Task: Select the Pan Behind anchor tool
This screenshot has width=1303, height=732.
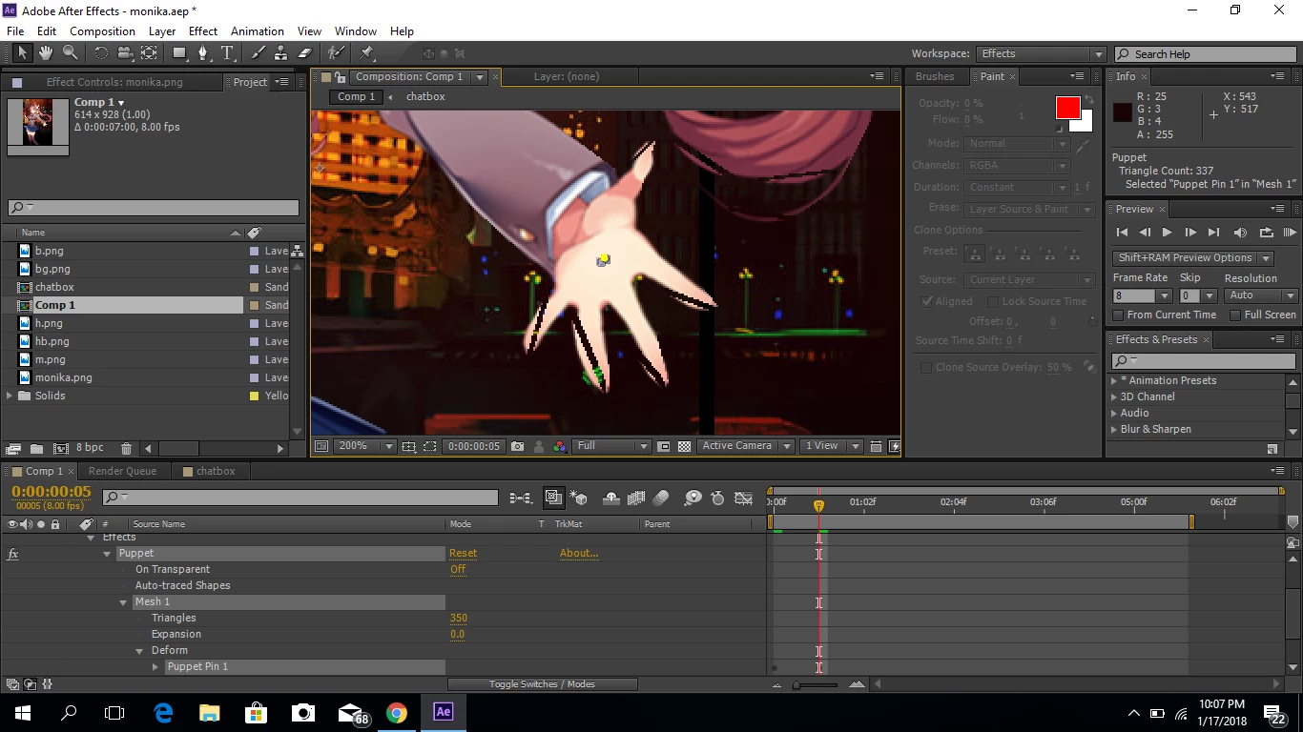Action: [x=149, y=53]
